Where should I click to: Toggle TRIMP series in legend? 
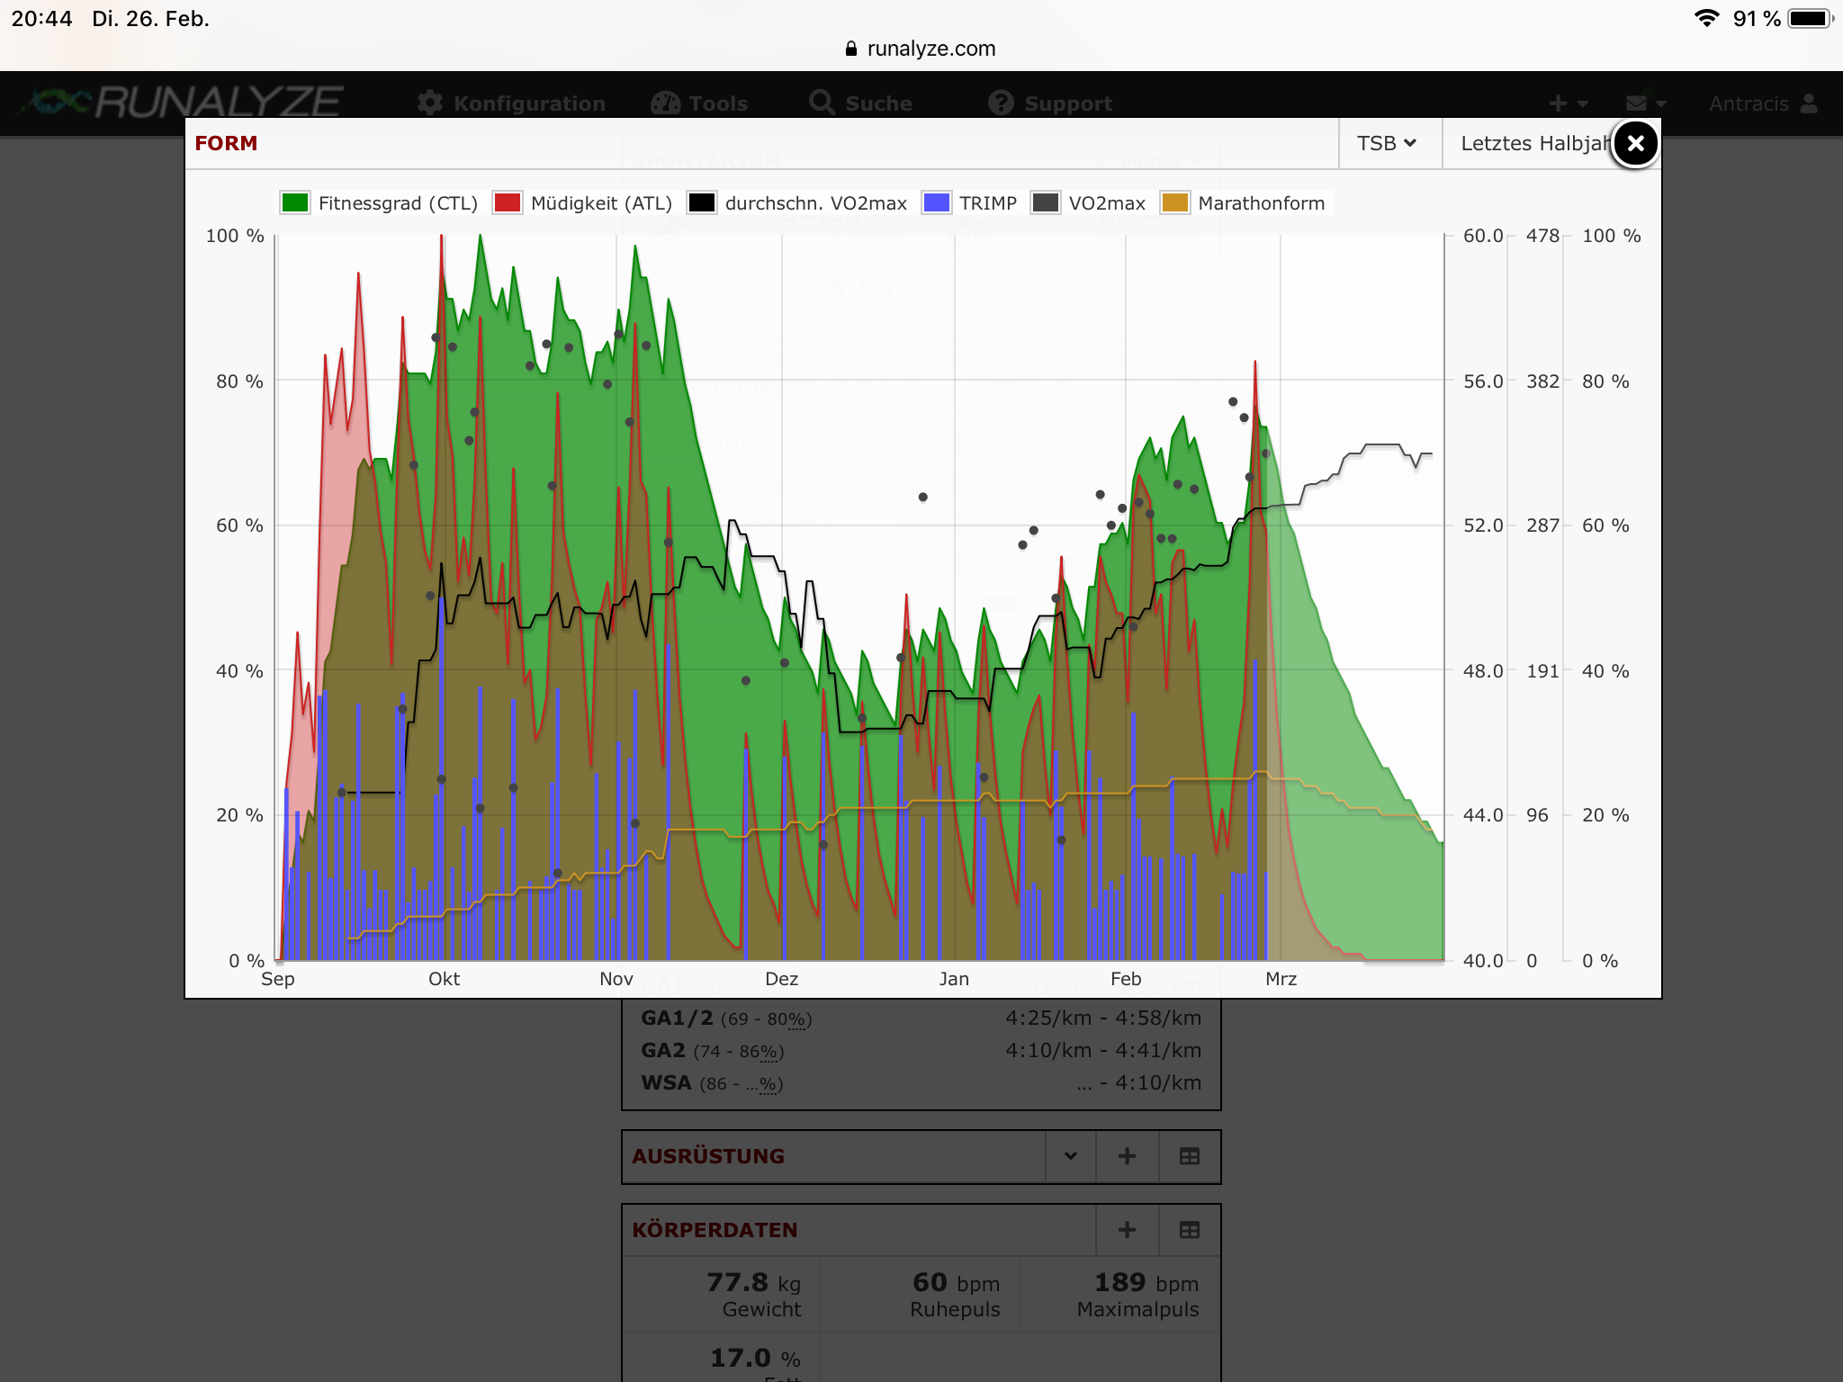pyautogui.click(x=970, y=203)
